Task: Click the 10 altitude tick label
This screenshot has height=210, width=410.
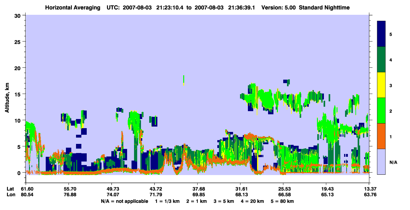Action: pos(18,120)
